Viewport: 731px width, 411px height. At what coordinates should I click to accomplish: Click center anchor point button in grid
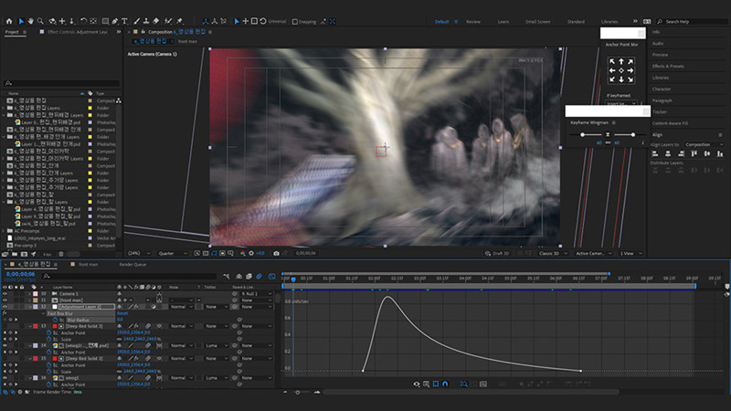[621, 70]
